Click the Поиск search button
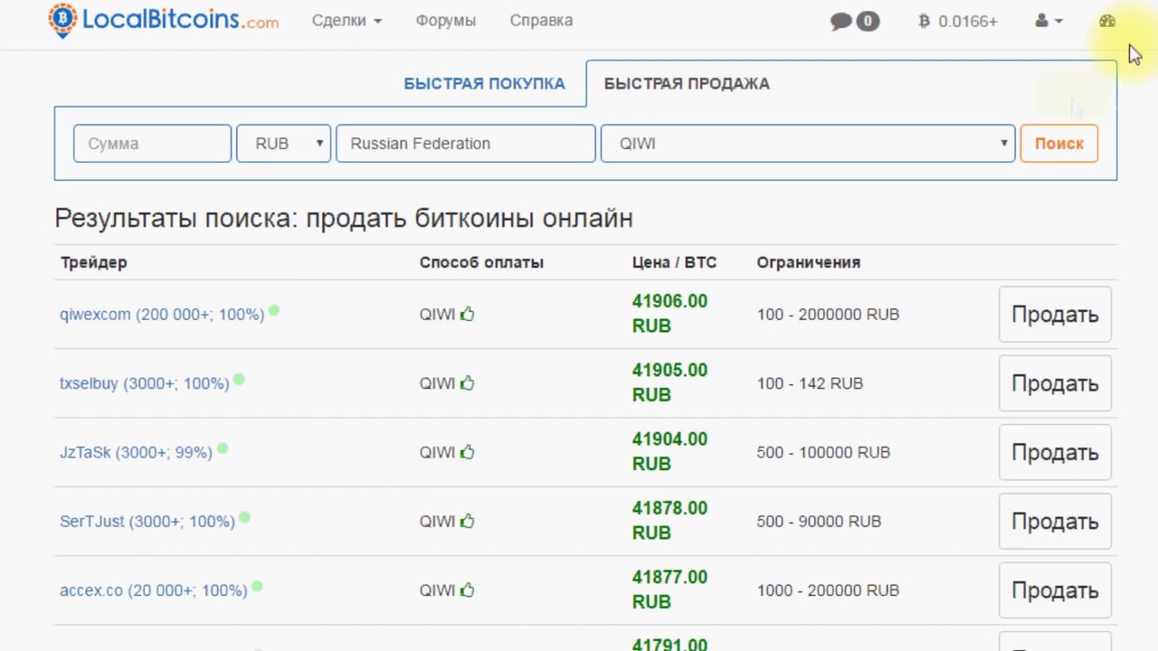 click(1059, 143)
